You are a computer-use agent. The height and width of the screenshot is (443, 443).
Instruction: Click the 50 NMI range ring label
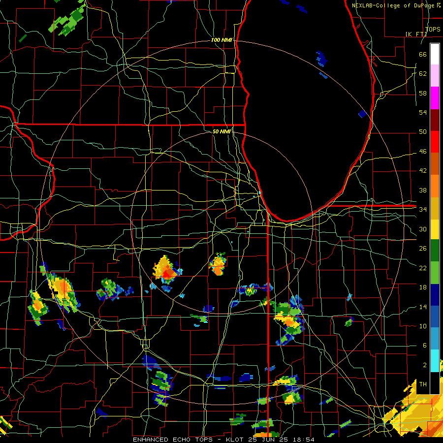(x=221, y=131)
